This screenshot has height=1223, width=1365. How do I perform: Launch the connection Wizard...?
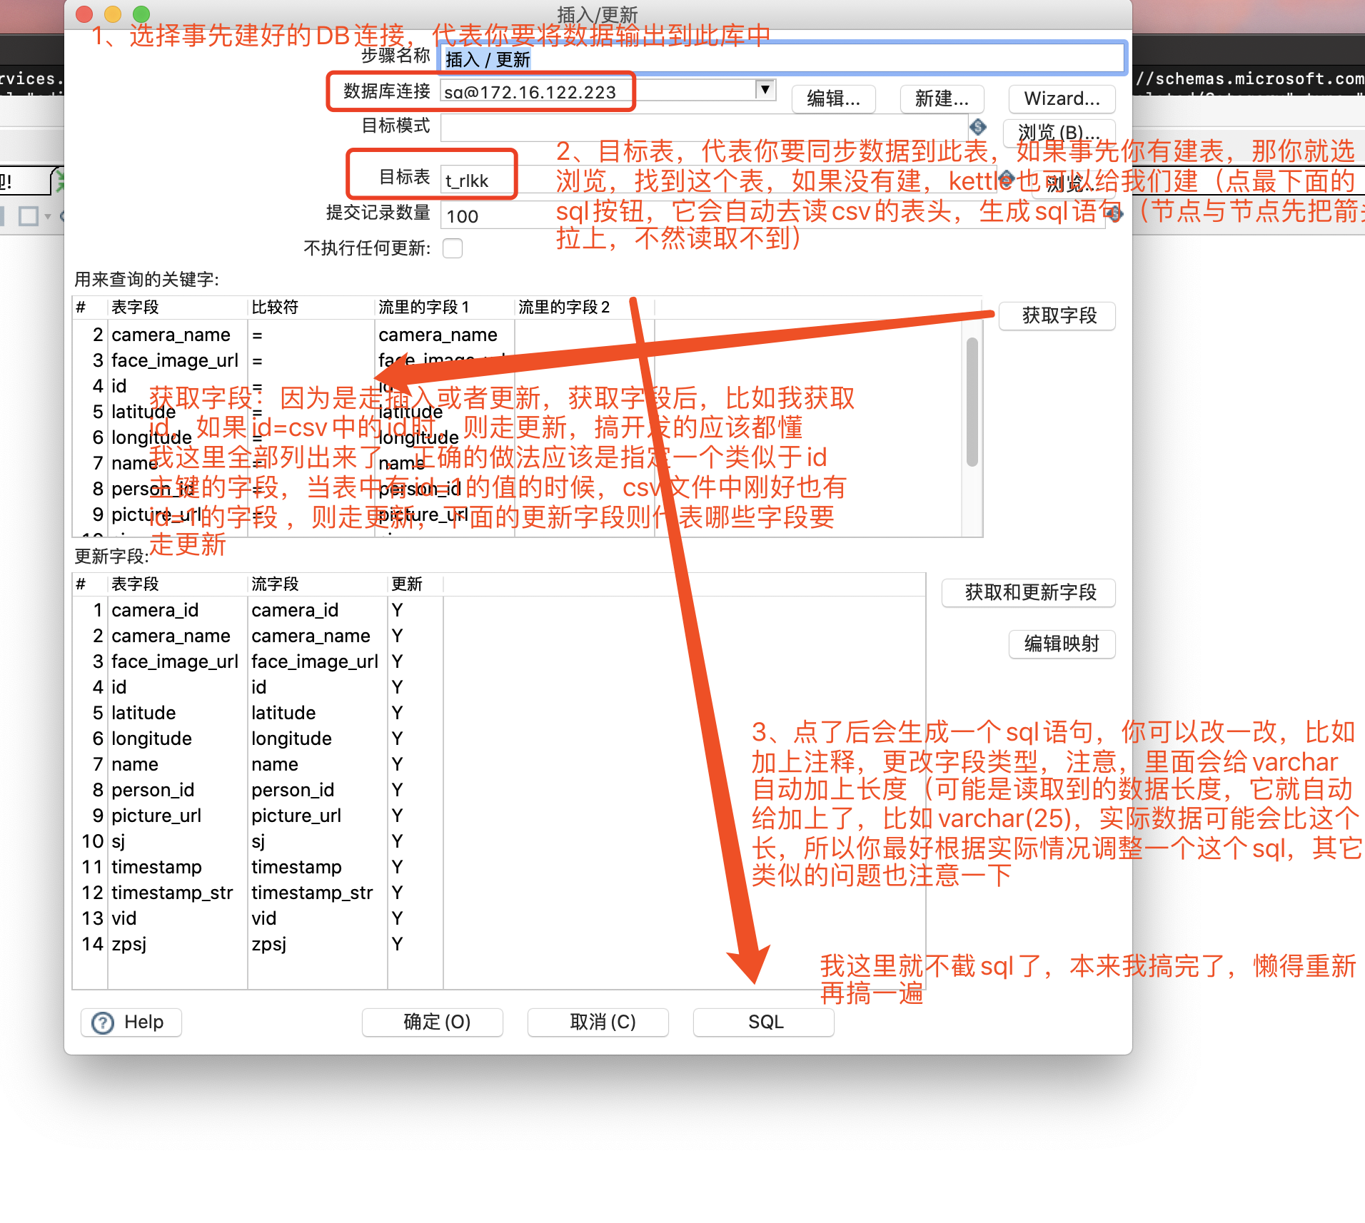click(1061, 99)
